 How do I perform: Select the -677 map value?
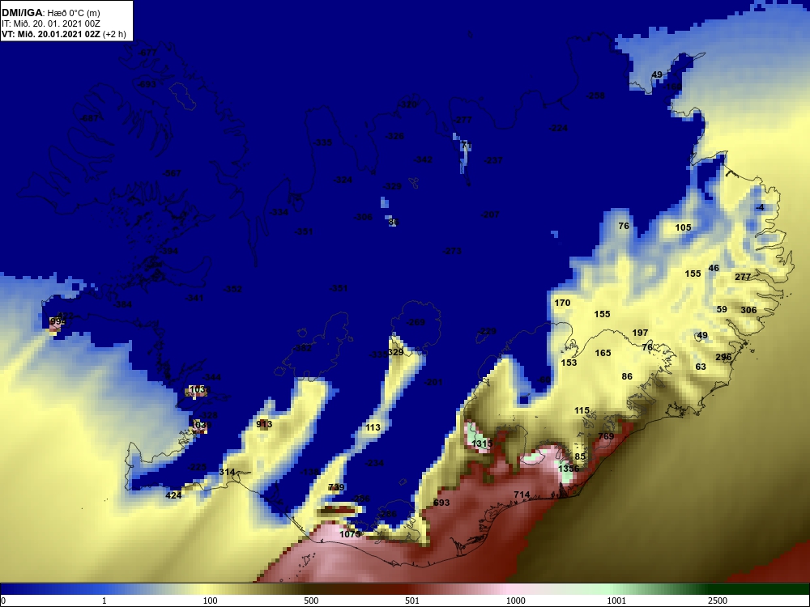147,53
